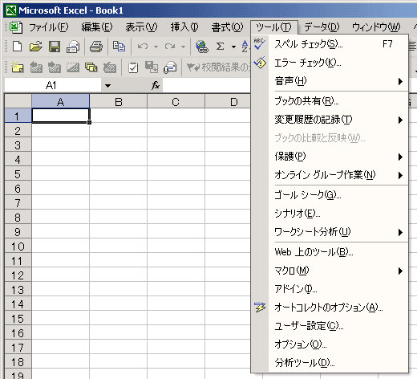Close the open ツール(T) menu

(273, 27)
